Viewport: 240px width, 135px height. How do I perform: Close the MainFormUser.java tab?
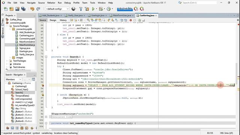(x=133, y=16)
